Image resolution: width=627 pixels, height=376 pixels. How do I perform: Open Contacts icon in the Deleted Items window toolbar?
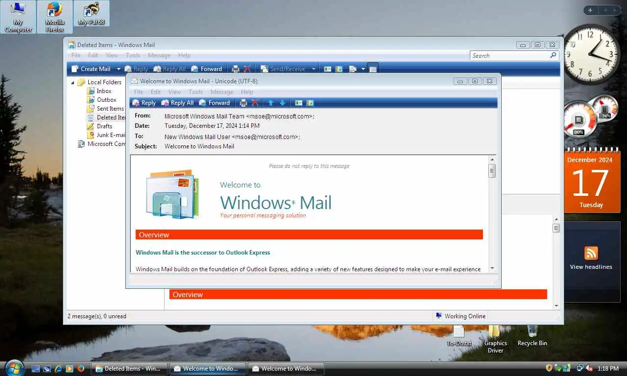tap(328, 69)
